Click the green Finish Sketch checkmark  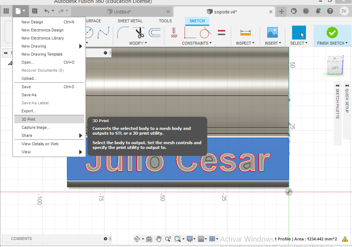point(332,33)
